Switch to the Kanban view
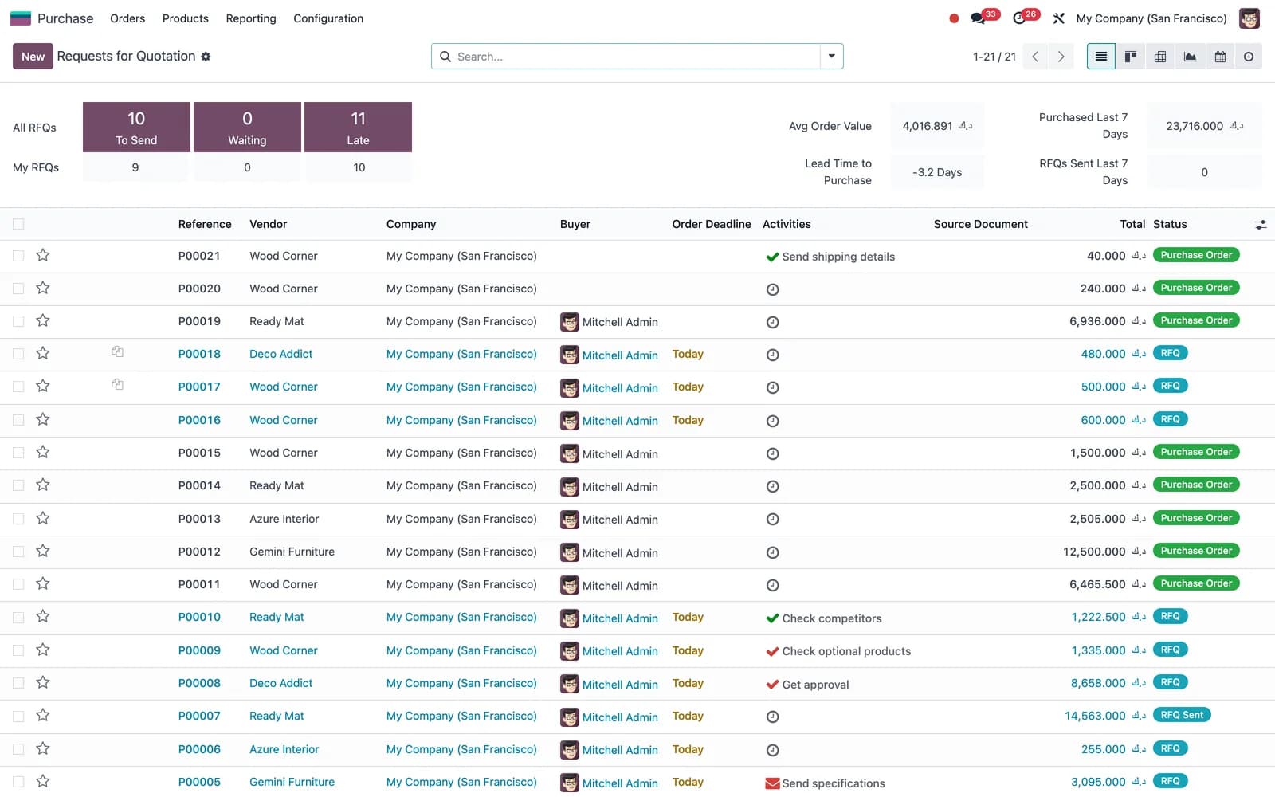Image resolution: width=1275 pixels, height=797 pixels. [1130, 57]
